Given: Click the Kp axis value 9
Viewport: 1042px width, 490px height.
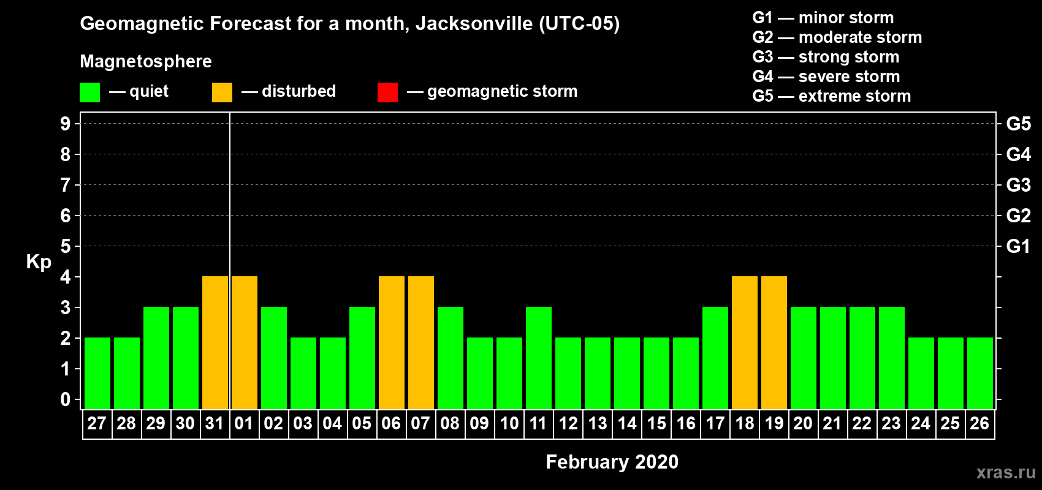Looking at the screenshot, I should point(66,124).
